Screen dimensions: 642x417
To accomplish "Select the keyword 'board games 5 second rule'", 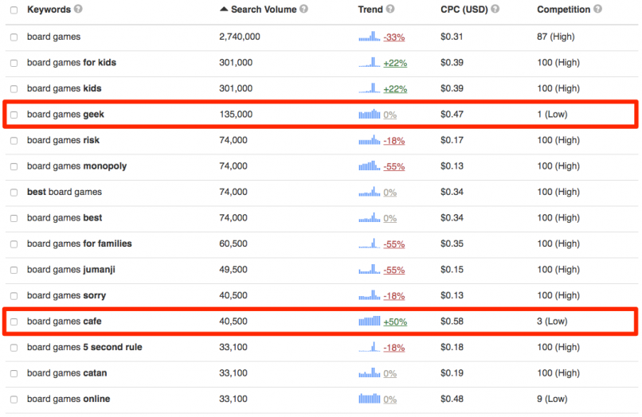I will pyautogui.click(x=84, y=347).
